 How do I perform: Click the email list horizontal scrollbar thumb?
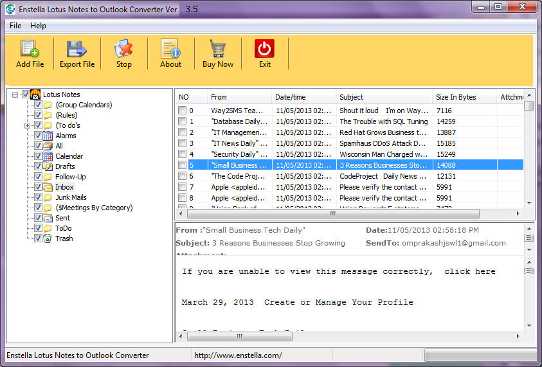(333, 214)
